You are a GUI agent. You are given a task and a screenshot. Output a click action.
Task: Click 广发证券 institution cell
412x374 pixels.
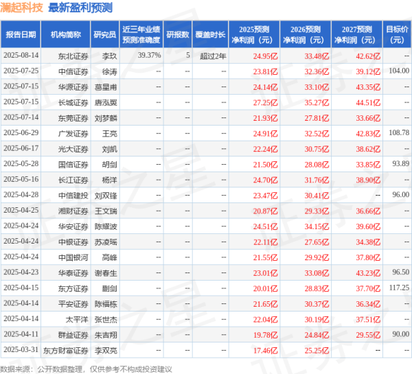coord(73,133)
